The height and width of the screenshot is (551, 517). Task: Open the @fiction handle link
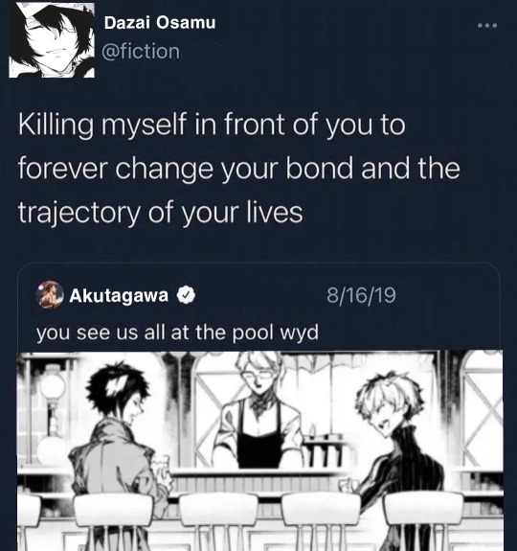[x=141, y=52]
